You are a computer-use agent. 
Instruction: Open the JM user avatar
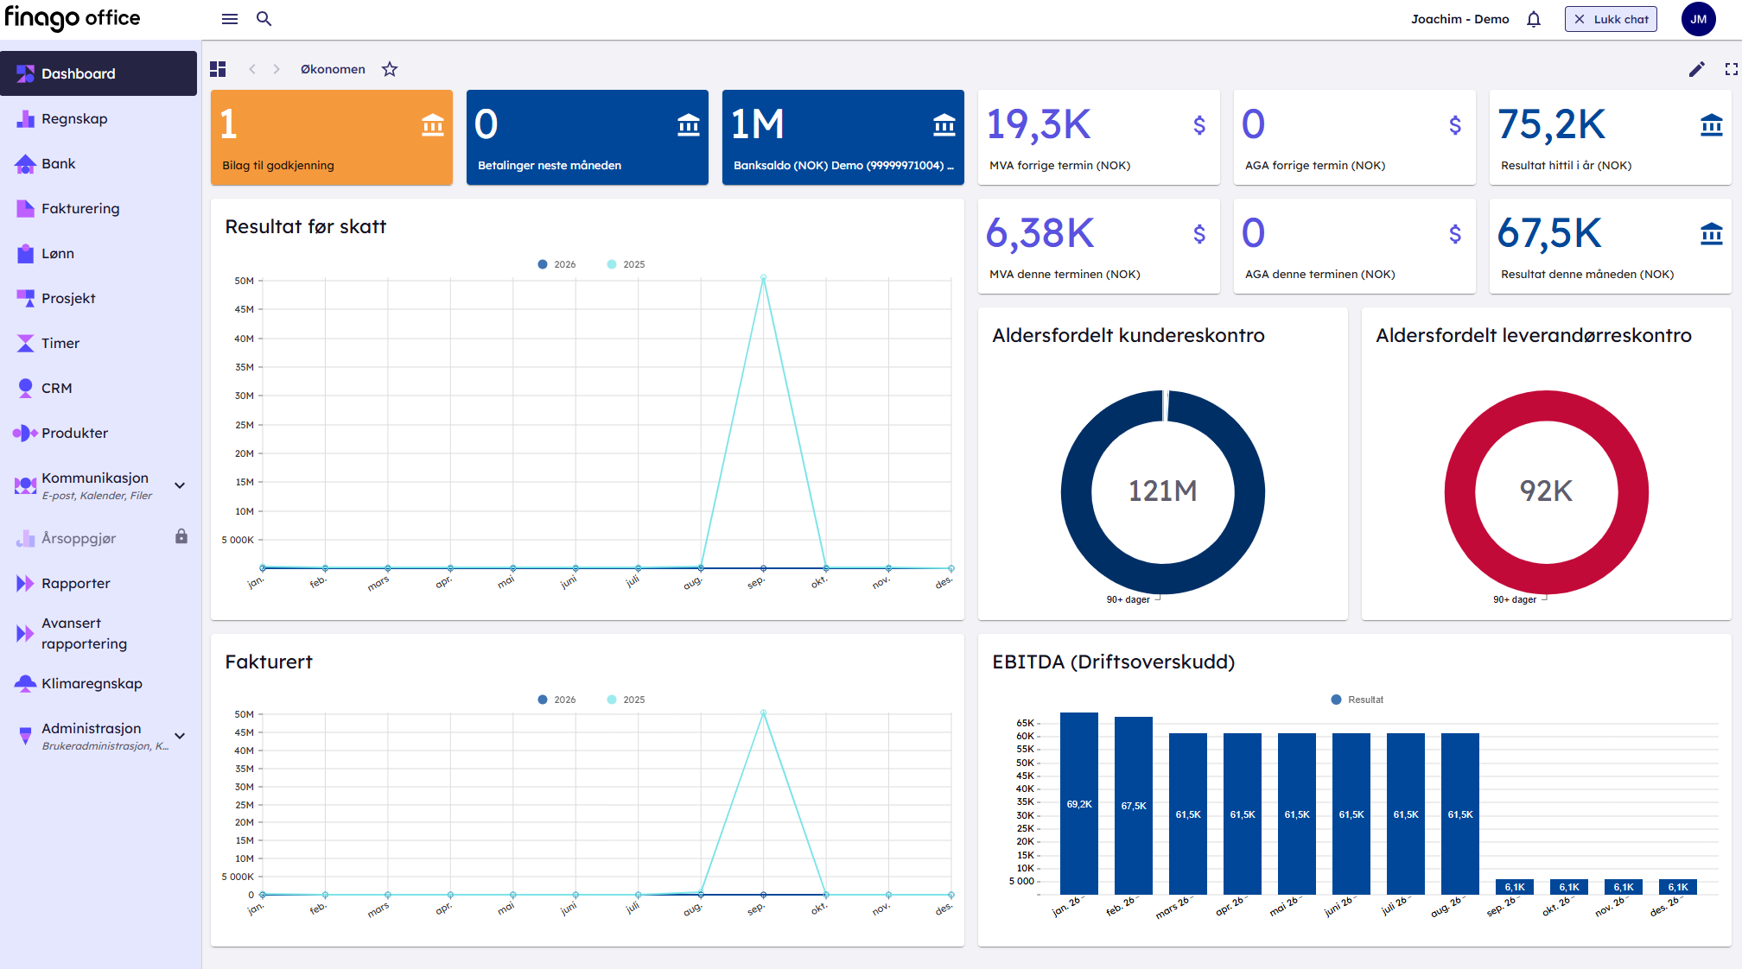[x=1698, y=19]
